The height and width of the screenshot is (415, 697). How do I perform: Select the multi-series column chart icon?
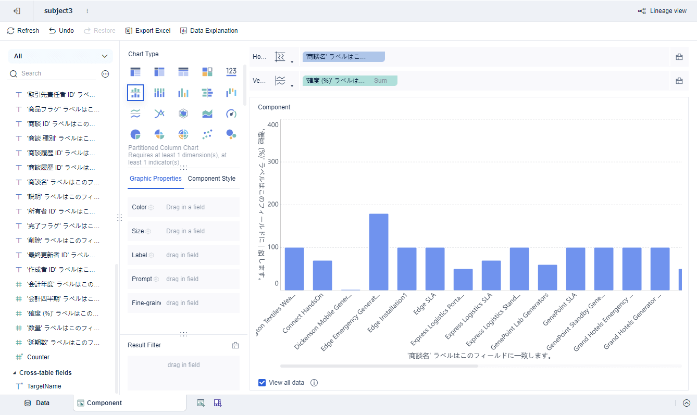(183, 93)
